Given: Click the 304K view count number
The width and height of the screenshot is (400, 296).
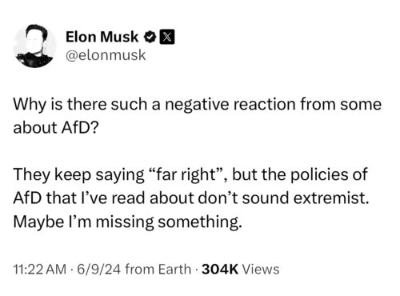Looking at the screenshot, I should tap(220, 269).
